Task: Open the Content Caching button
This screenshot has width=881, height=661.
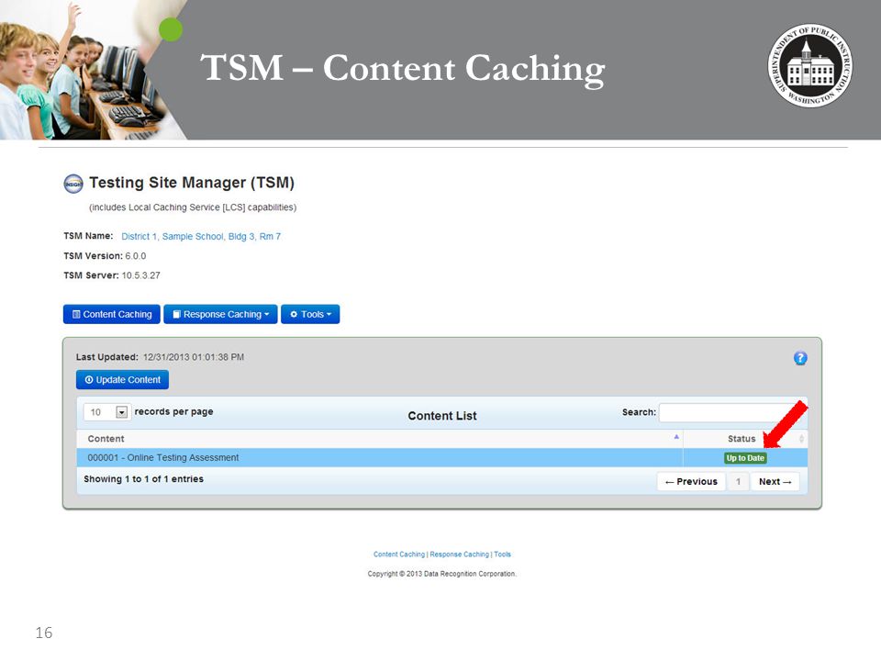Action: (x=112, y=314)
